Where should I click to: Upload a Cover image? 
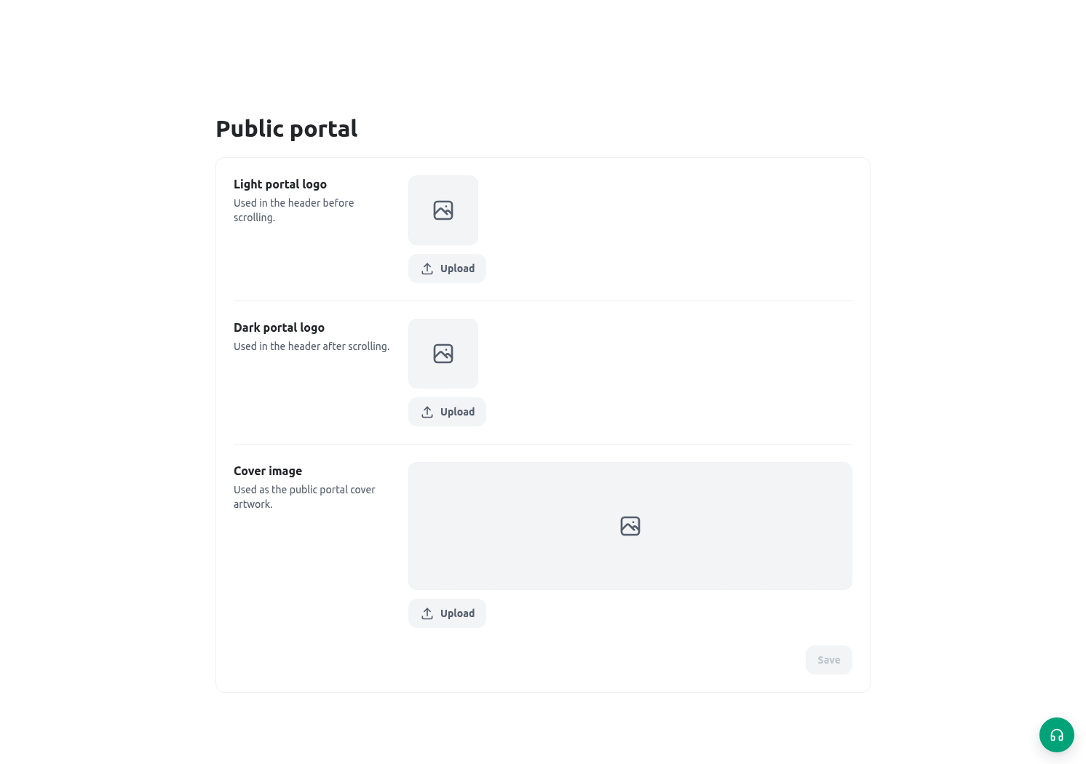447,613
